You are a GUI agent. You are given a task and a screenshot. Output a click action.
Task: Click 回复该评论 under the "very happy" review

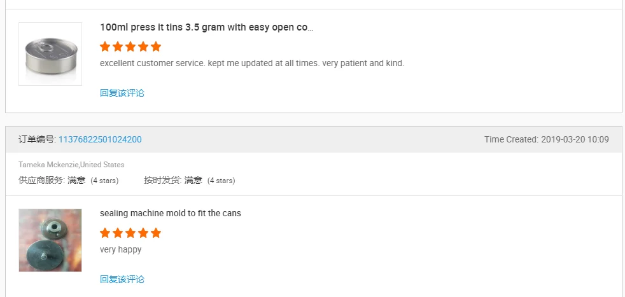click(122, 279)
